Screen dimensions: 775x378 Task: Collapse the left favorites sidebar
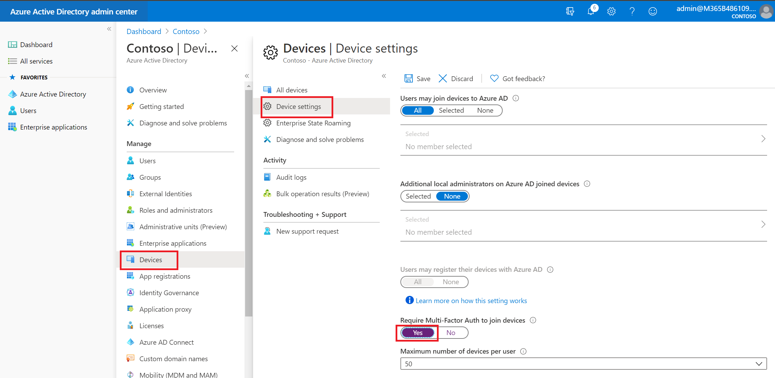(109, 29)
